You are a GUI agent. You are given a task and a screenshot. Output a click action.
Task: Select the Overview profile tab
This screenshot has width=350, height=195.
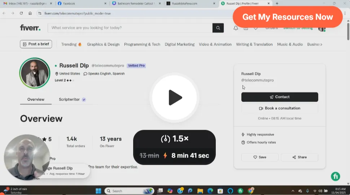point(36,99)
